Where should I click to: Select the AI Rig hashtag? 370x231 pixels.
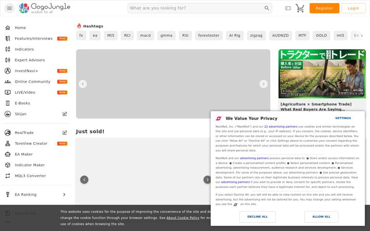(234, 35)
